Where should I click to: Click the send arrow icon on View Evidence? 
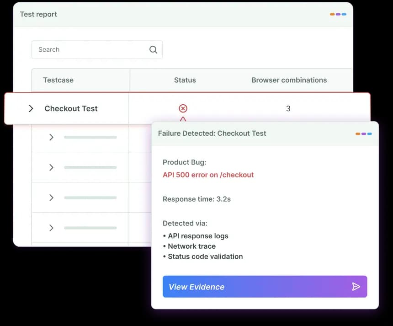point(356,286)
